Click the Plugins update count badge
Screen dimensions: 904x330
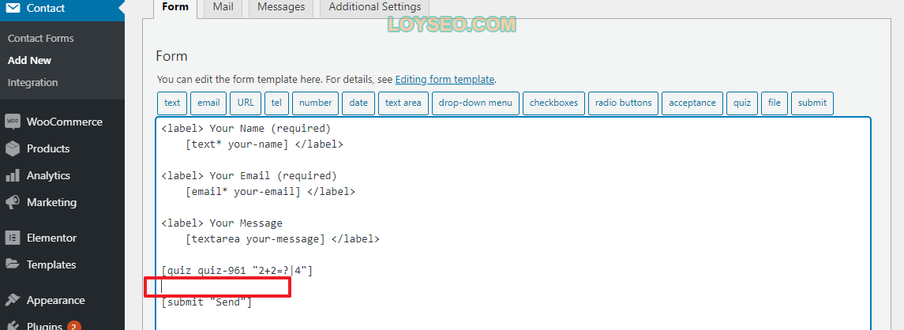[x=73, y=326]
